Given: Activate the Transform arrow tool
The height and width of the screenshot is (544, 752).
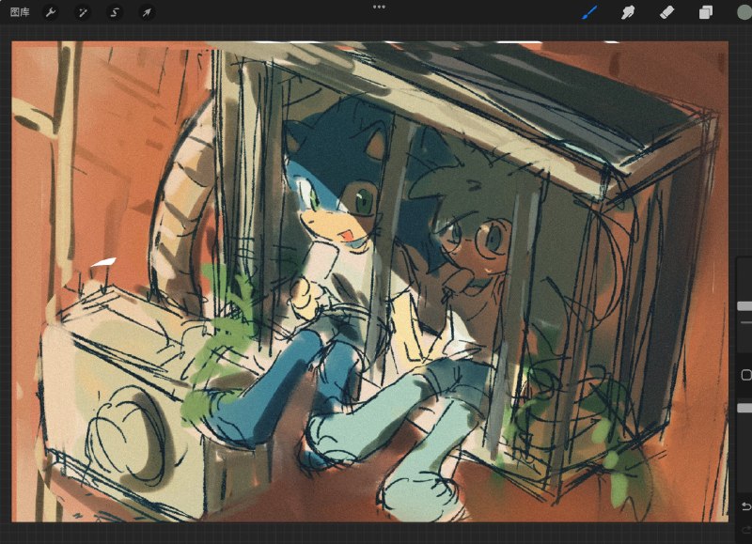Looking at the screenshot, I should click(x=147, y=12).
